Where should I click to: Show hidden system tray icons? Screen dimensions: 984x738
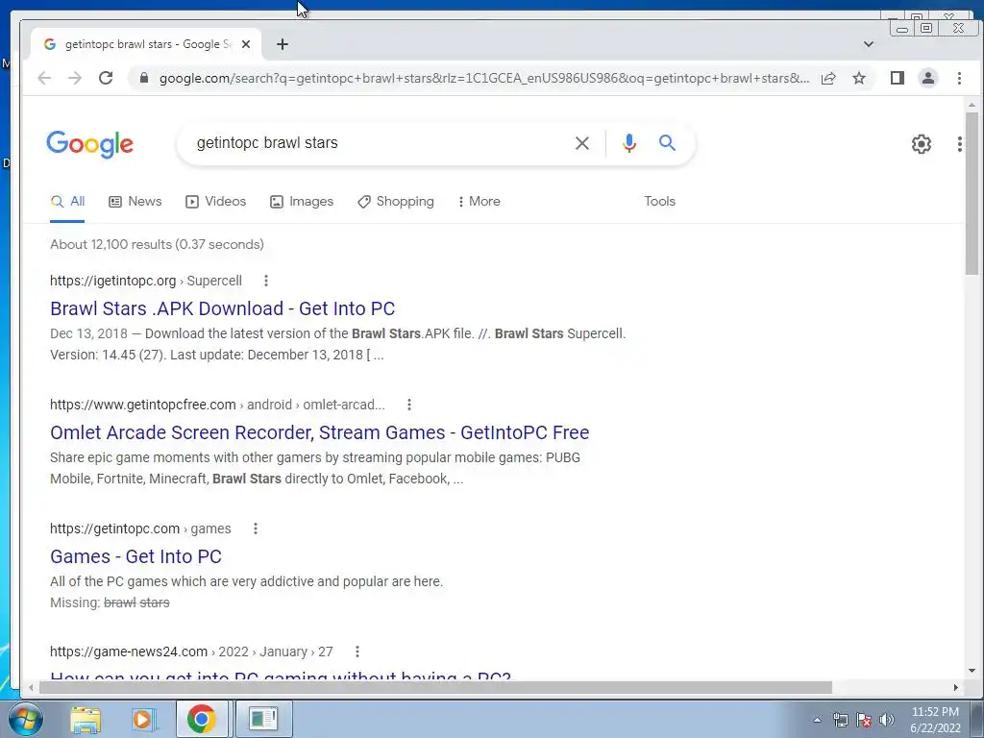coord(817,721)
